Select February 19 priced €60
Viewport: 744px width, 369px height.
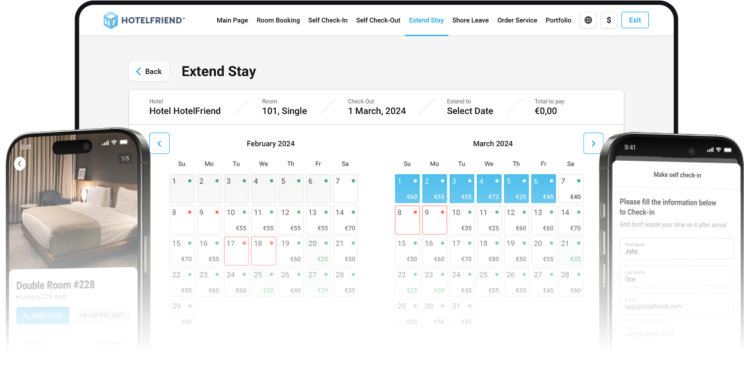291,251
